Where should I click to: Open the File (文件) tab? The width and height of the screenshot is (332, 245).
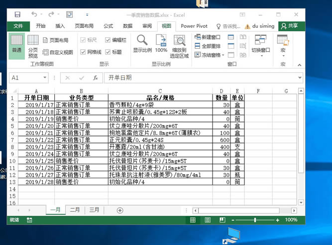[18, 26]
